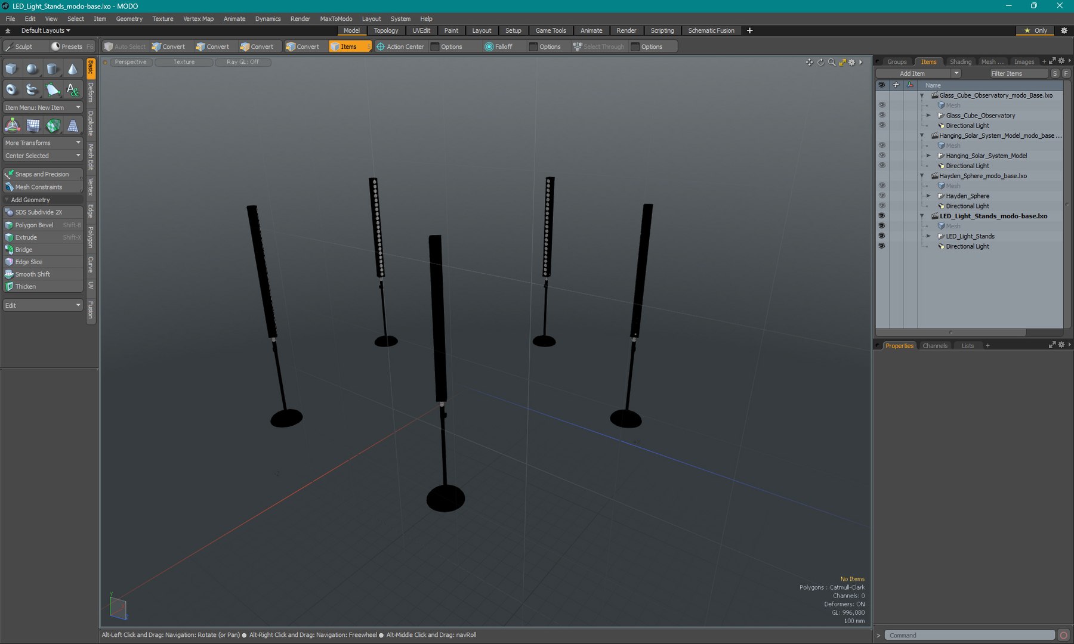Viewport: 1074px width, 644px height.
Task: Click the Add Item button
Action: coord(912,73)
